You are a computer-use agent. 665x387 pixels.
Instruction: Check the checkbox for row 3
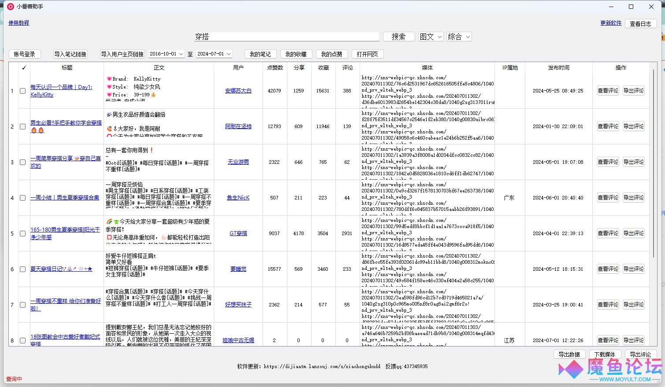pos(22,162)
